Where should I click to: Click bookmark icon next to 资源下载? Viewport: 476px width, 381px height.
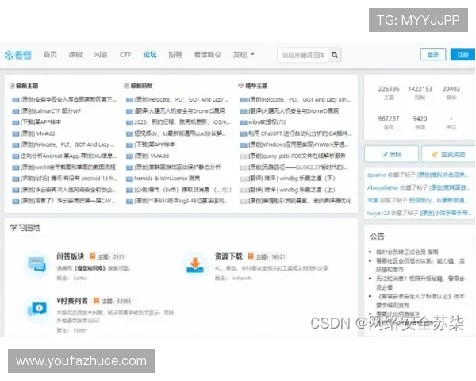click(251, 256)
